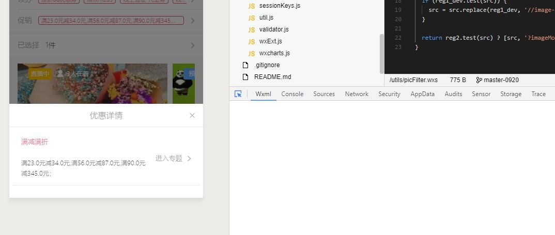
Task: Open the Audits tab
Action: pos(453,94)
